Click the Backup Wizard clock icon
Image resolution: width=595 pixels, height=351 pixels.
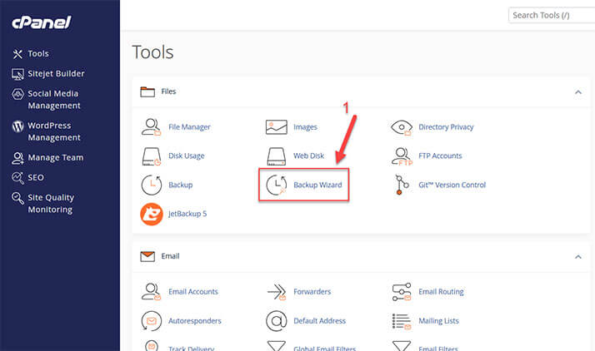pos(277,185)
